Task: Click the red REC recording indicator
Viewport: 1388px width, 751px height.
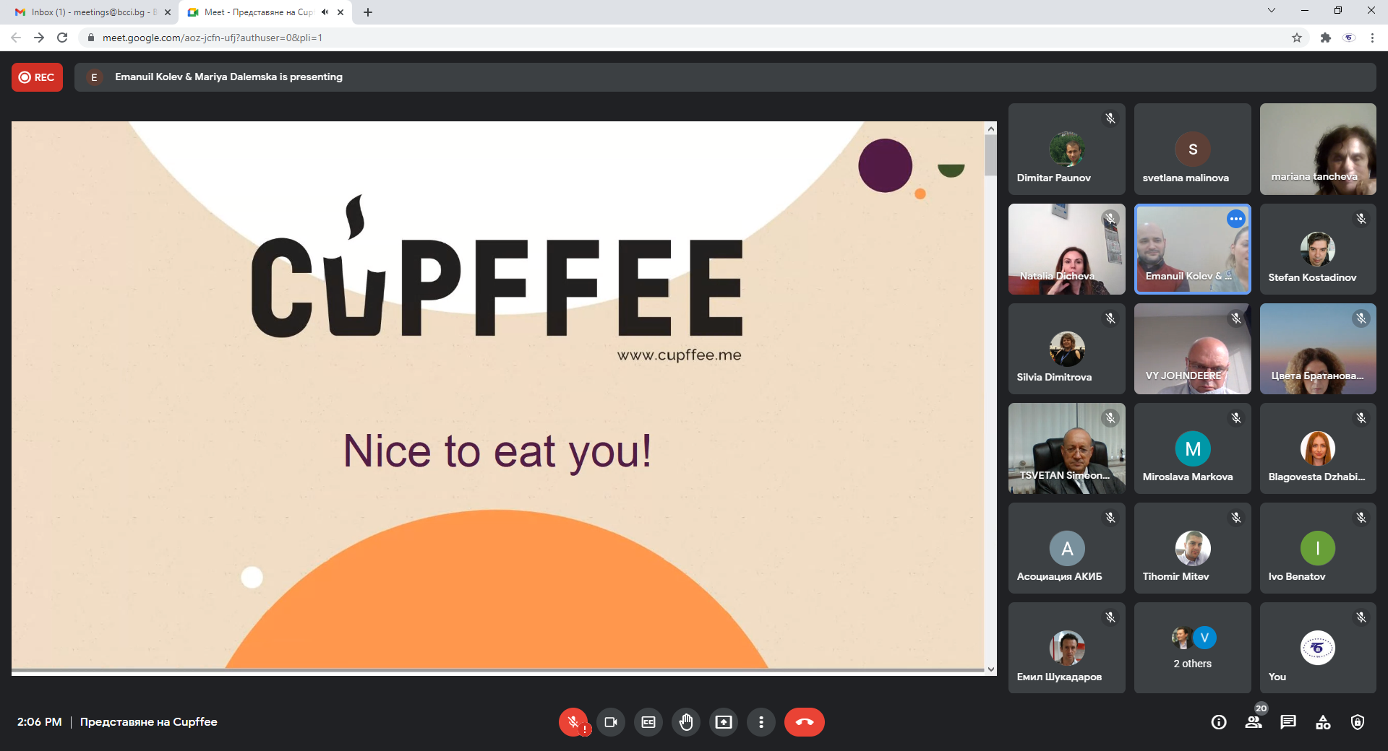Action: point(37,77)
